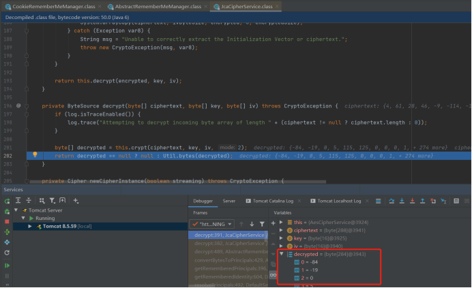The height and width of the screenshot is (288, 472).
Task: Click the refresh circular arrow icon in Services
Action: tap(7, 253)
